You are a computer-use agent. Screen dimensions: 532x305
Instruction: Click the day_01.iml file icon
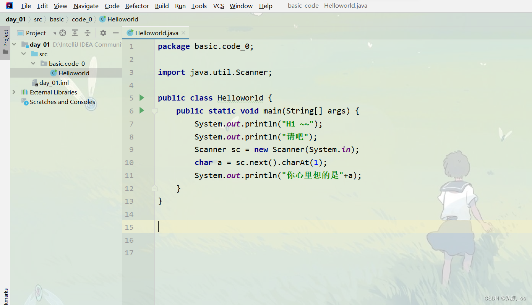click(x=35, y=83)
